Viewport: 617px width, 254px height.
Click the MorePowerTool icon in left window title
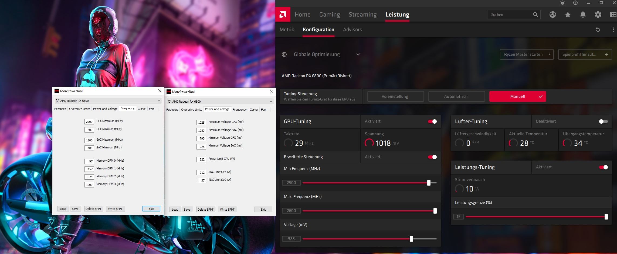click(x=57, y=91)
